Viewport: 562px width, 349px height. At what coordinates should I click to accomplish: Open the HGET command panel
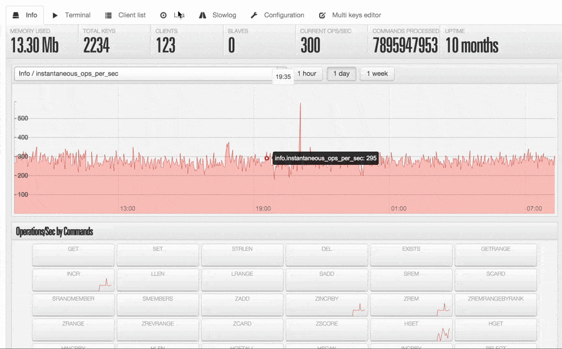(496, 330)
